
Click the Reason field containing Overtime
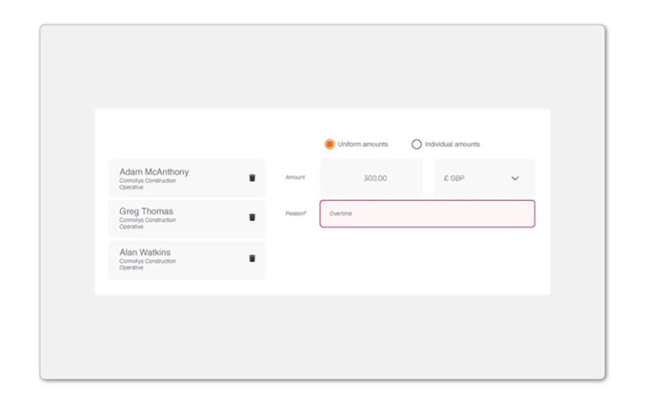tap(427, 214)
